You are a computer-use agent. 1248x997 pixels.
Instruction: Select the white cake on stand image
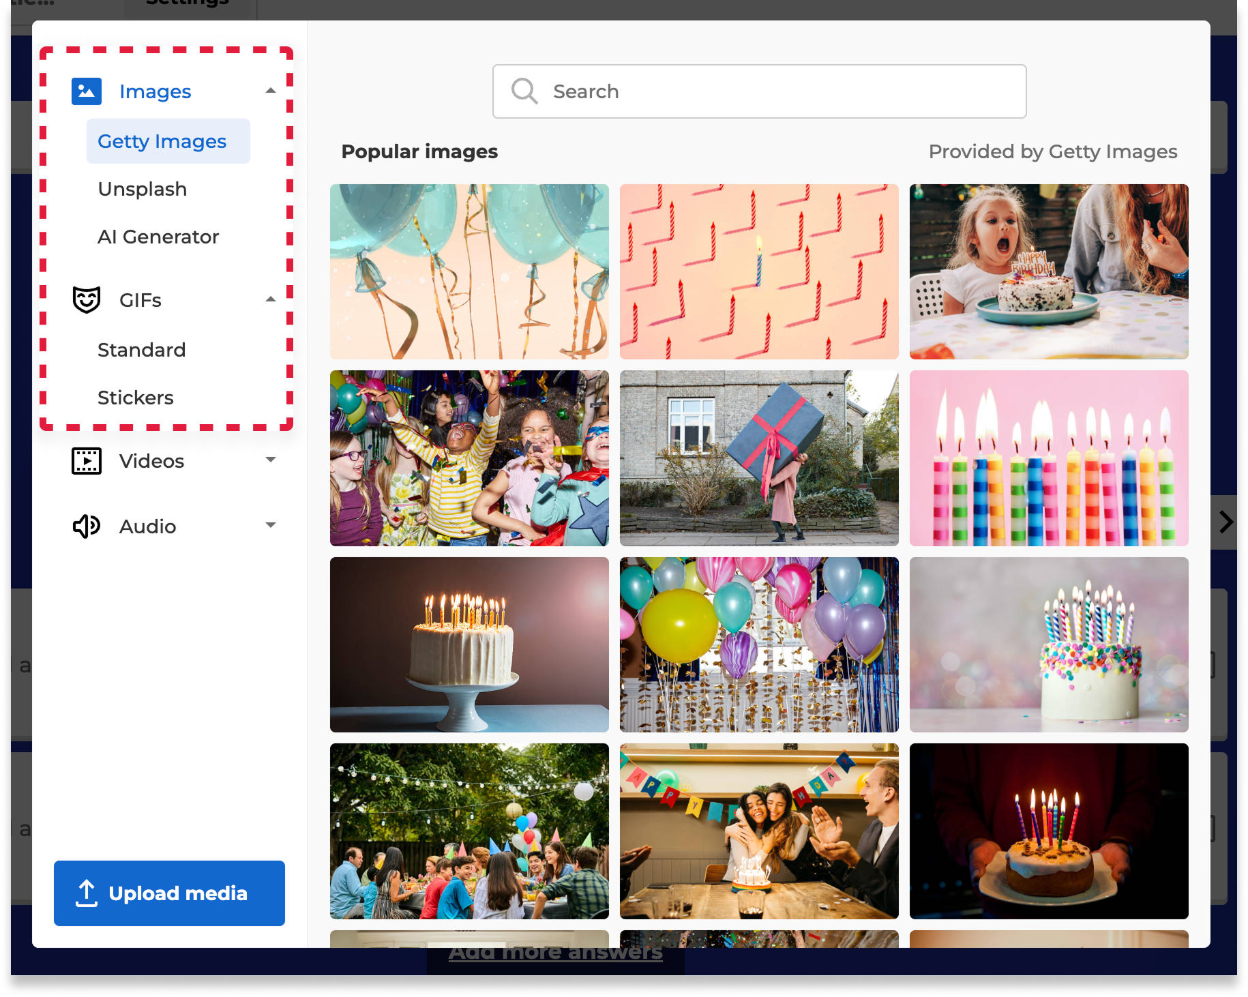tap(469, 645)
